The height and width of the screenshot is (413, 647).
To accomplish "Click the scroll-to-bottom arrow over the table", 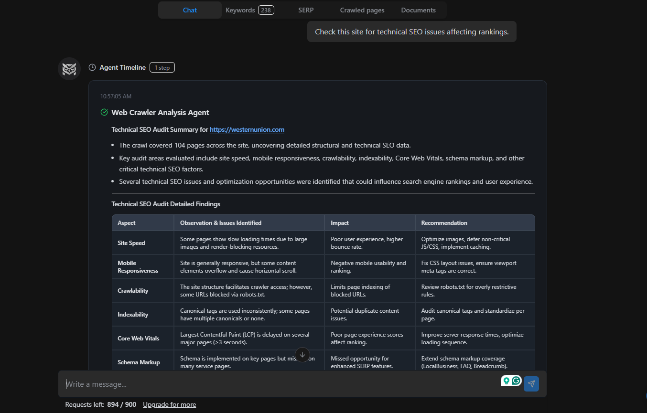I will coord(302,355).
